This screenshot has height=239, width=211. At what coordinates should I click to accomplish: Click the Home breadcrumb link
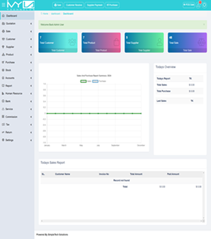44,14
